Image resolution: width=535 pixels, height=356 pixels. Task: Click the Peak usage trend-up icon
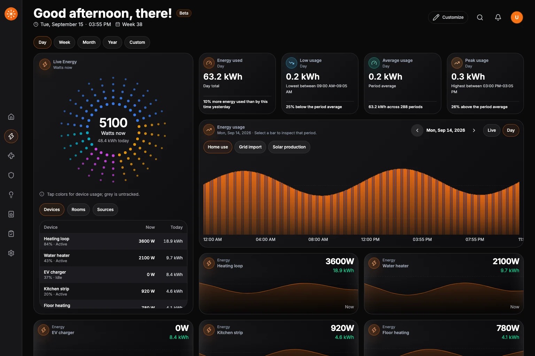point(457,63)
